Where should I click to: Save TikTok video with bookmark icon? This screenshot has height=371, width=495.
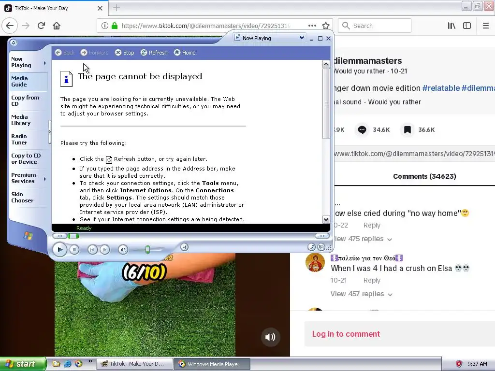click(408, 129)
